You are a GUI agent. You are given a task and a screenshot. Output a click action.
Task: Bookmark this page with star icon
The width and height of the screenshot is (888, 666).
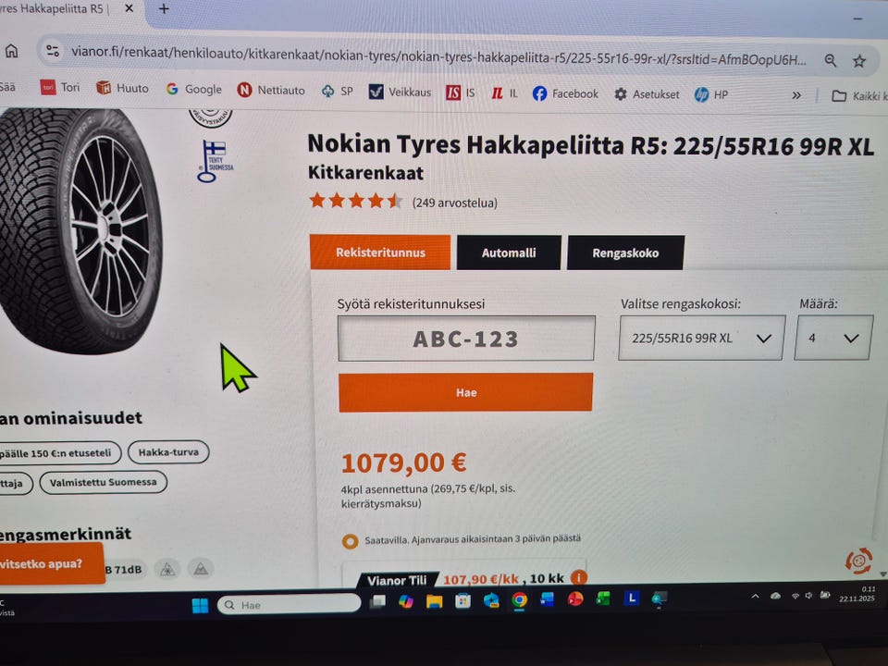(x=858, y=61)
